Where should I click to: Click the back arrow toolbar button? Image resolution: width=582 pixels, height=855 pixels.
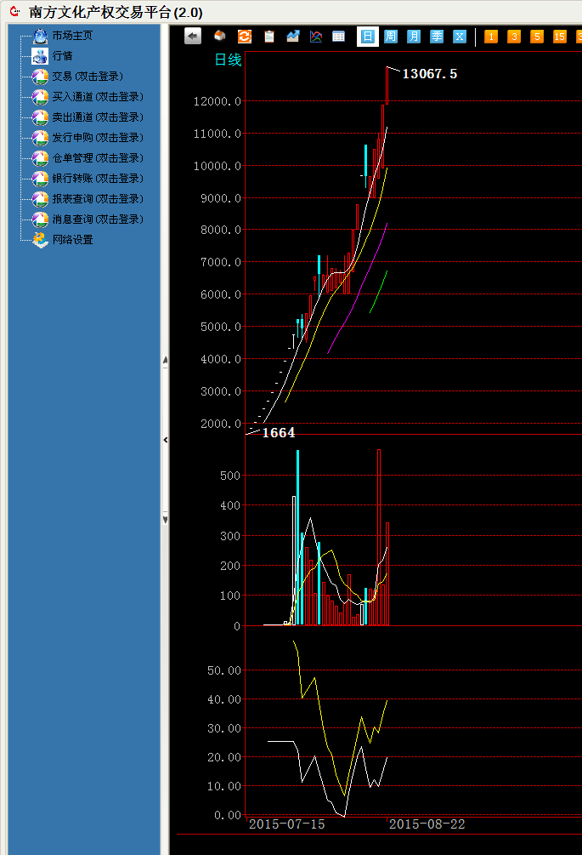193,37
